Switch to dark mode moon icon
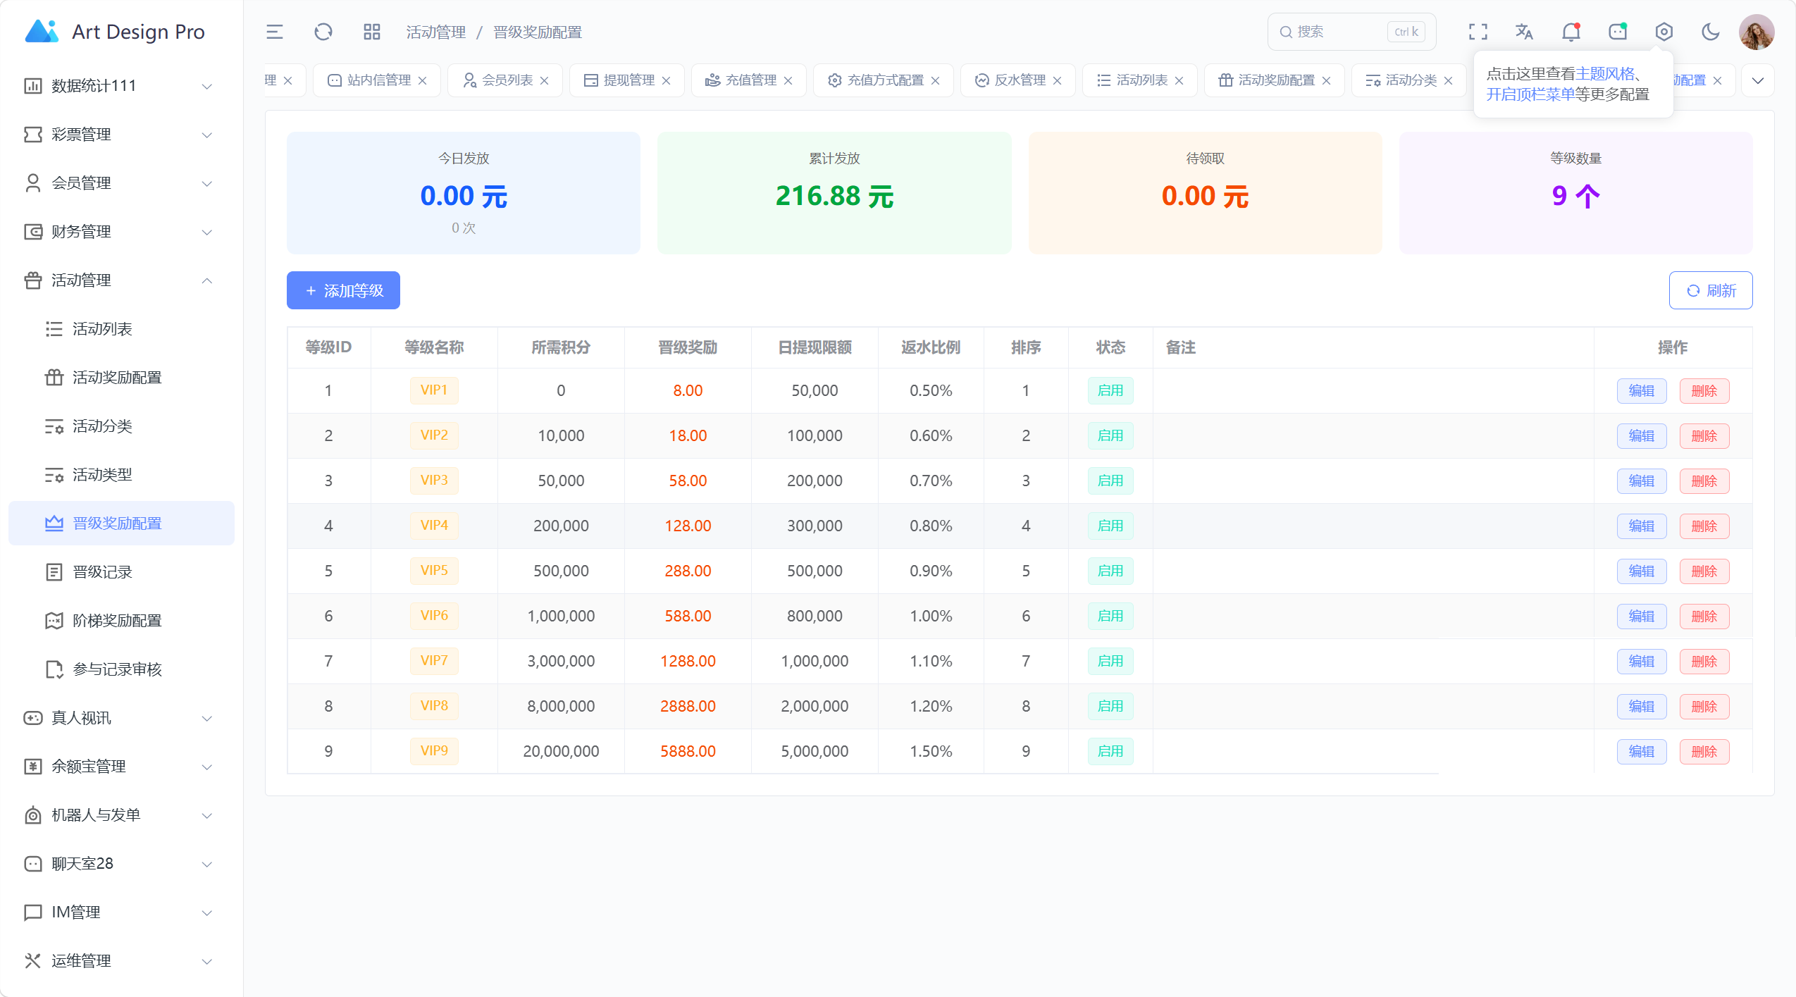 1710,32
